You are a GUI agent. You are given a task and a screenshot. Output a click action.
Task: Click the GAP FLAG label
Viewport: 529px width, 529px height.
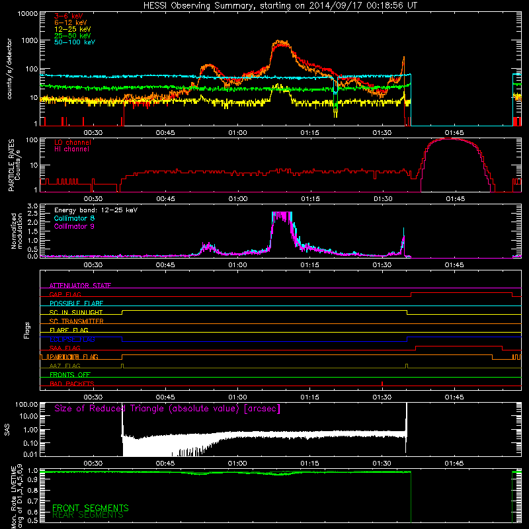click(x=65, y=294)
